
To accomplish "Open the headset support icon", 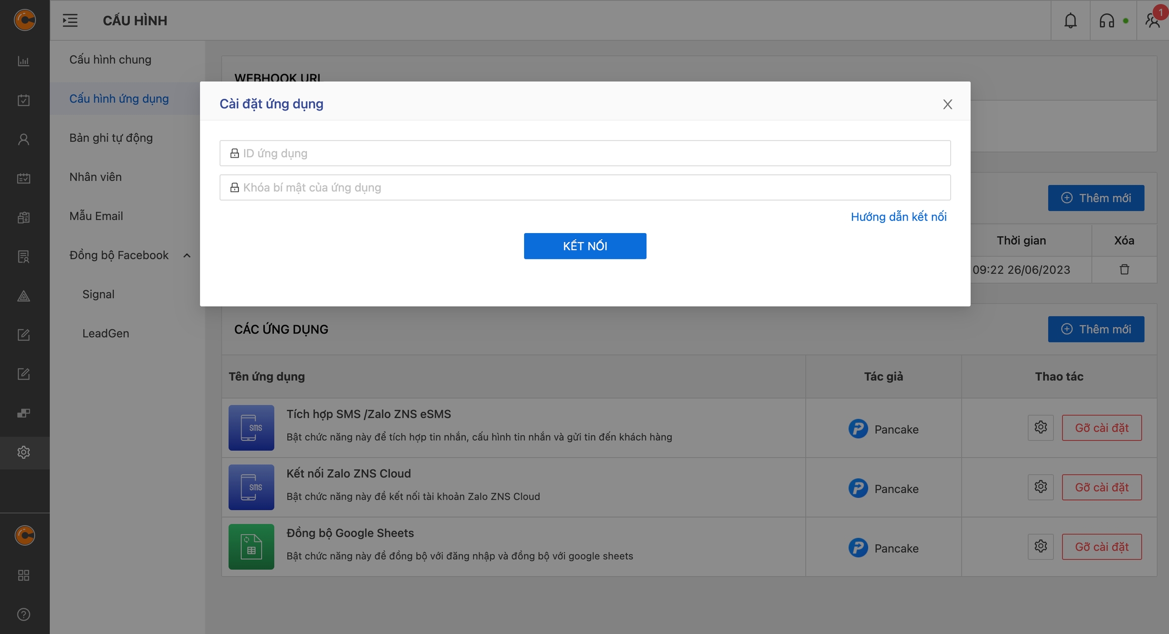I will (1107, 21).
